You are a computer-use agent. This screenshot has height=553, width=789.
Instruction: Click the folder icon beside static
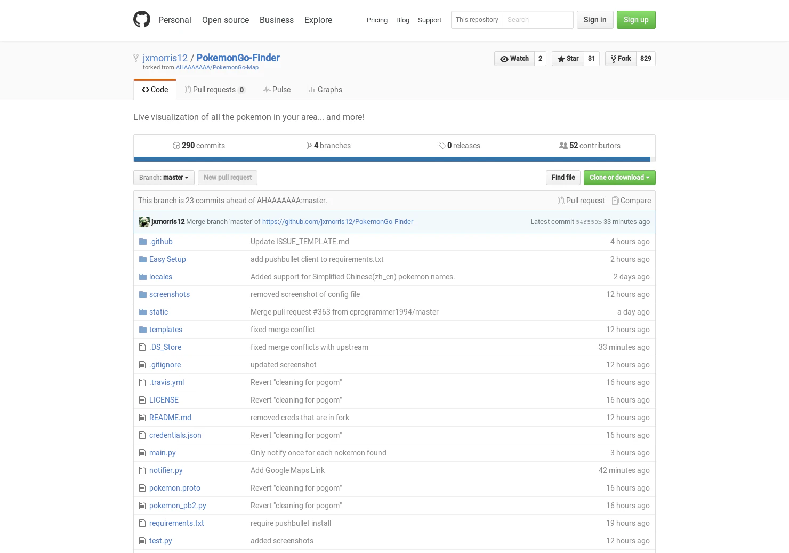point(143,312)
